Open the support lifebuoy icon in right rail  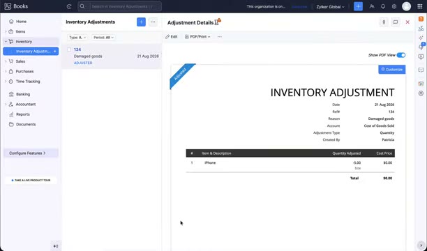coord(421,93)
